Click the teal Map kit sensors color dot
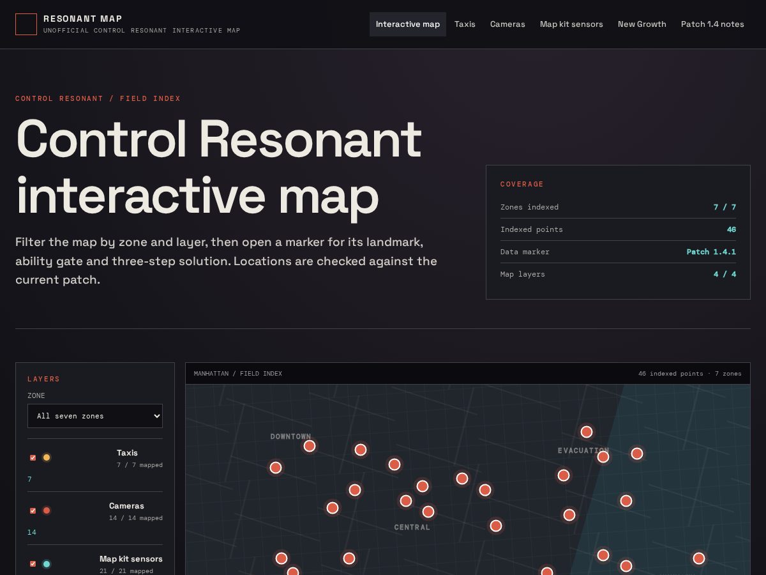Screen dimensions: 766x575 tap(47, 563)
